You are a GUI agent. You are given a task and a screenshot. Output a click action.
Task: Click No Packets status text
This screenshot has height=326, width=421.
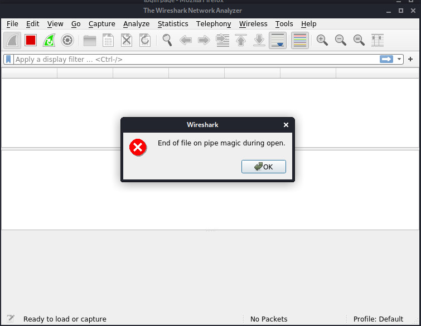pos(269,319)
